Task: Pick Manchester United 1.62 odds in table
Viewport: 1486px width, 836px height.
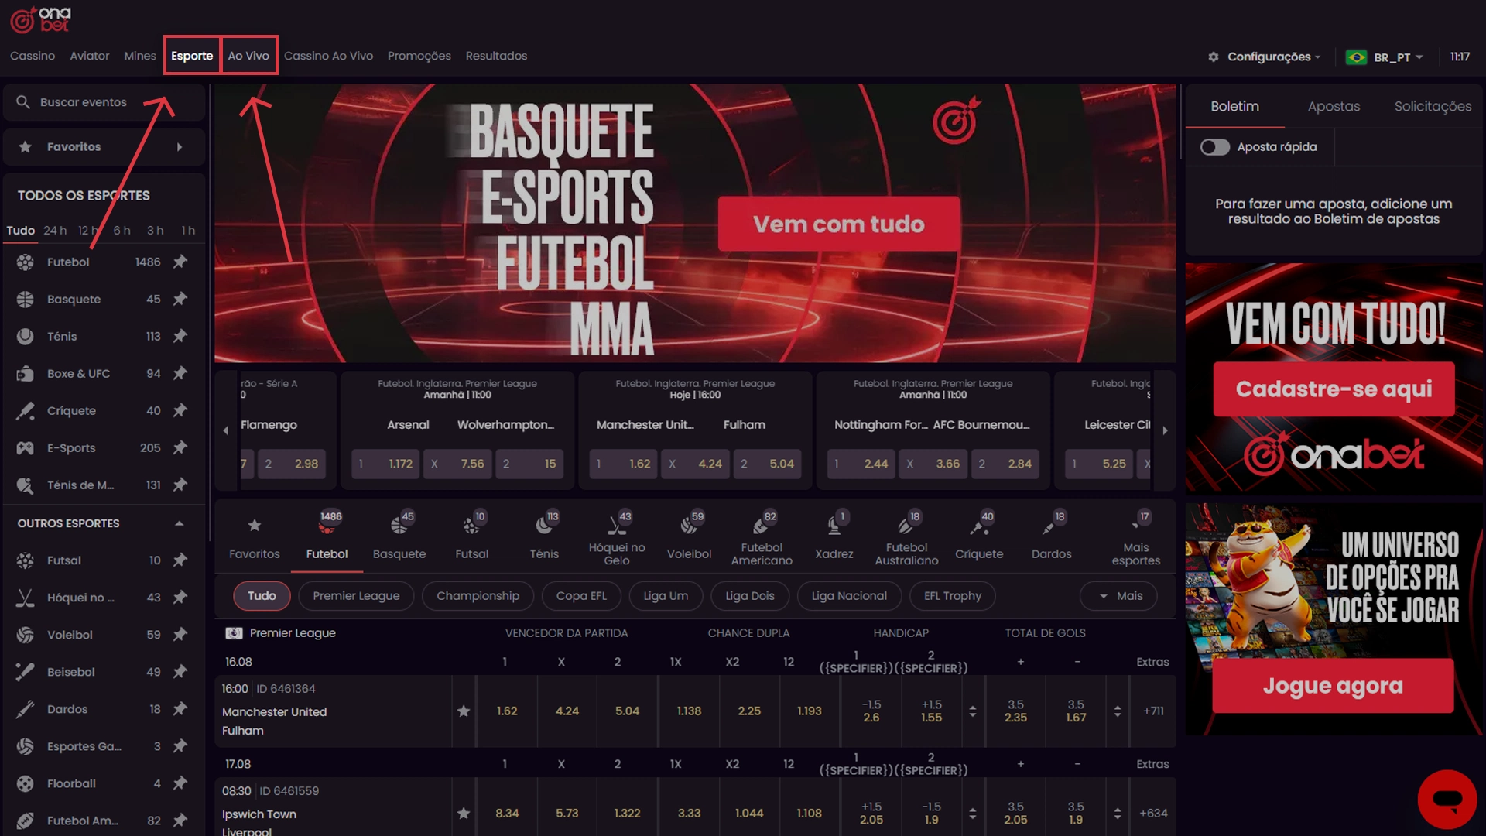Action: (x=507, y=711)
